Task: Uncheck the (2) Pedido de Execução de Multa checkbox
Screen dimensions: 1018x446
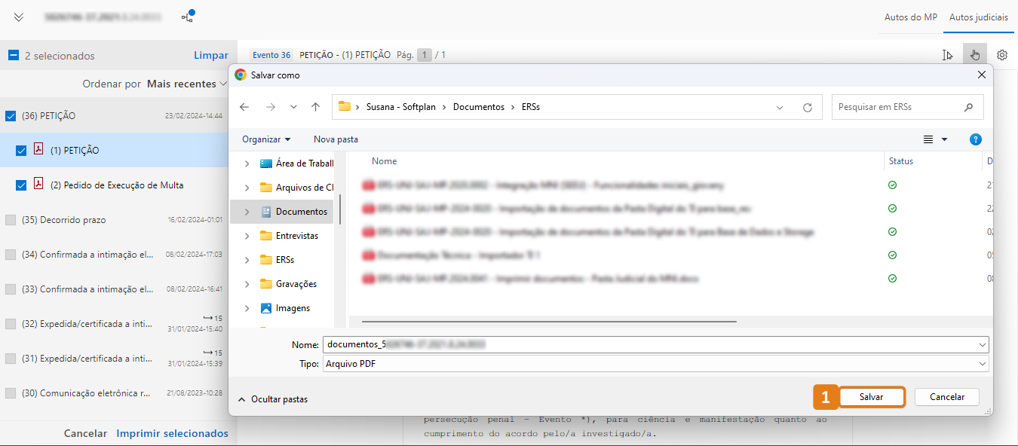Action: coord(21,185)
